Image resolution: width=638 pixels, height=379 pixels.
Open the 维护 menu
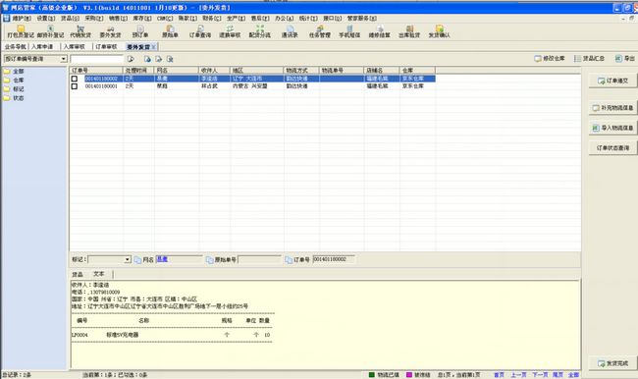22,19
